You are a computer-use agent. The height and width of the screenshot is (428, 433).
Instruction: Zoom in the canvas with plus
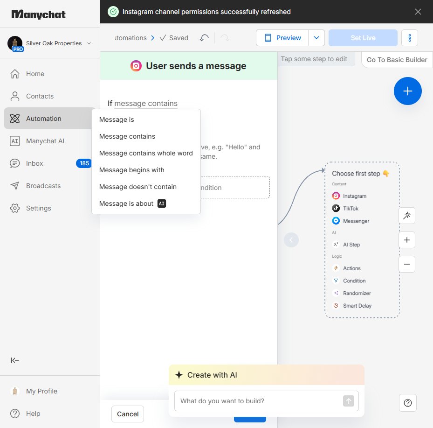(x=407, y=240)
